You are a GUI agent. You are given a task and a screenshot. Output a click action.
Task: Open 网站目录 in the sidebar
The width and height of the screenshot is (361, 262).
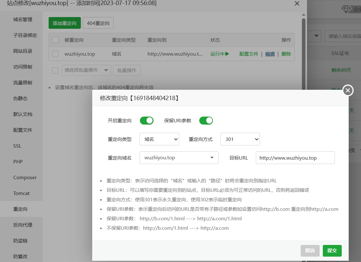tap(22, 51)
